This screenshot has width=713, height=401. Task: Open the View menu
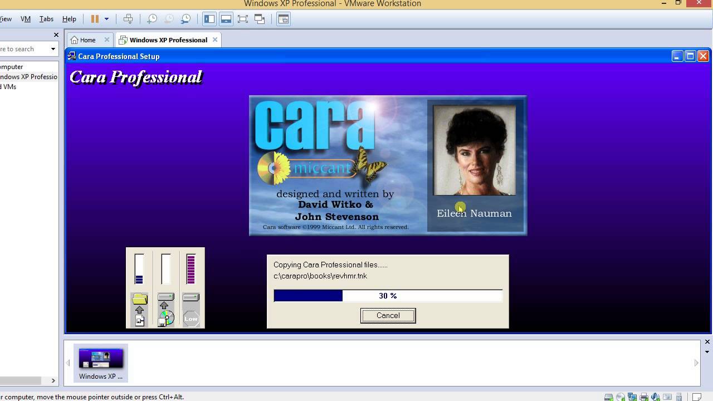pyautogui.click(x=6, y=19)
